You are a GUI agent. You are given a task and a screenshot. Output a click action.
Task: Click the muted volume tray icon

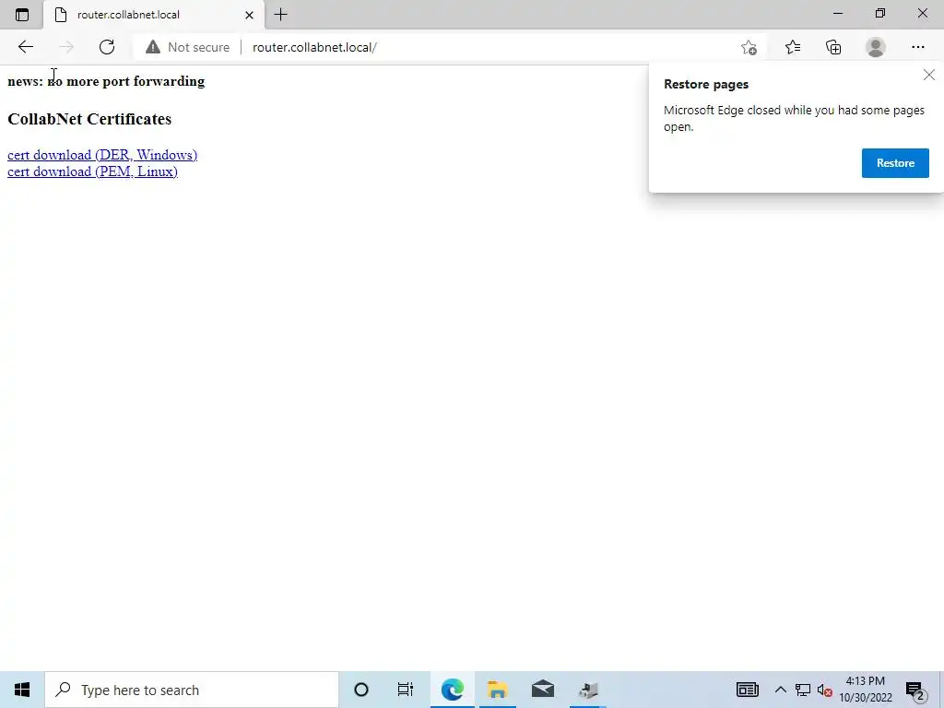tap(825, 690)
